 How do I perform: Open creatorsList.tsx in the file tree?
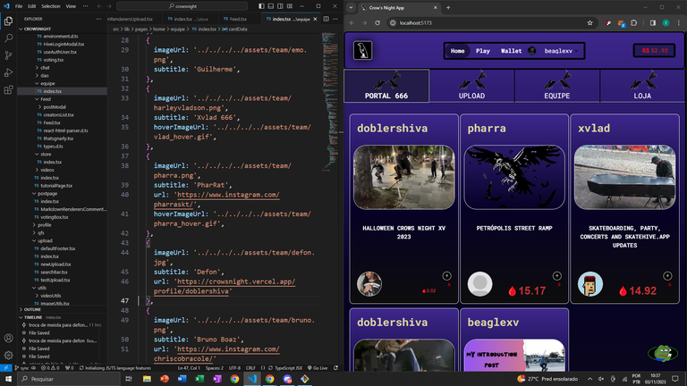(58, 114)
